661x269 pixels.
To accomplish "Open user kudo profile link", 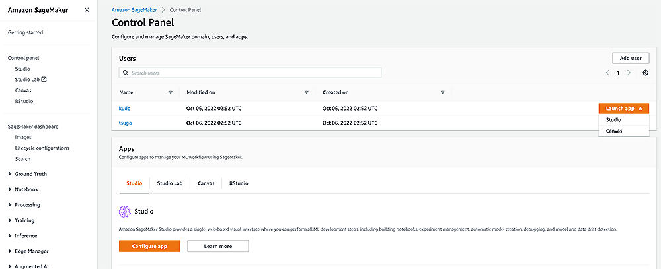I will click(x=125, y=108).
